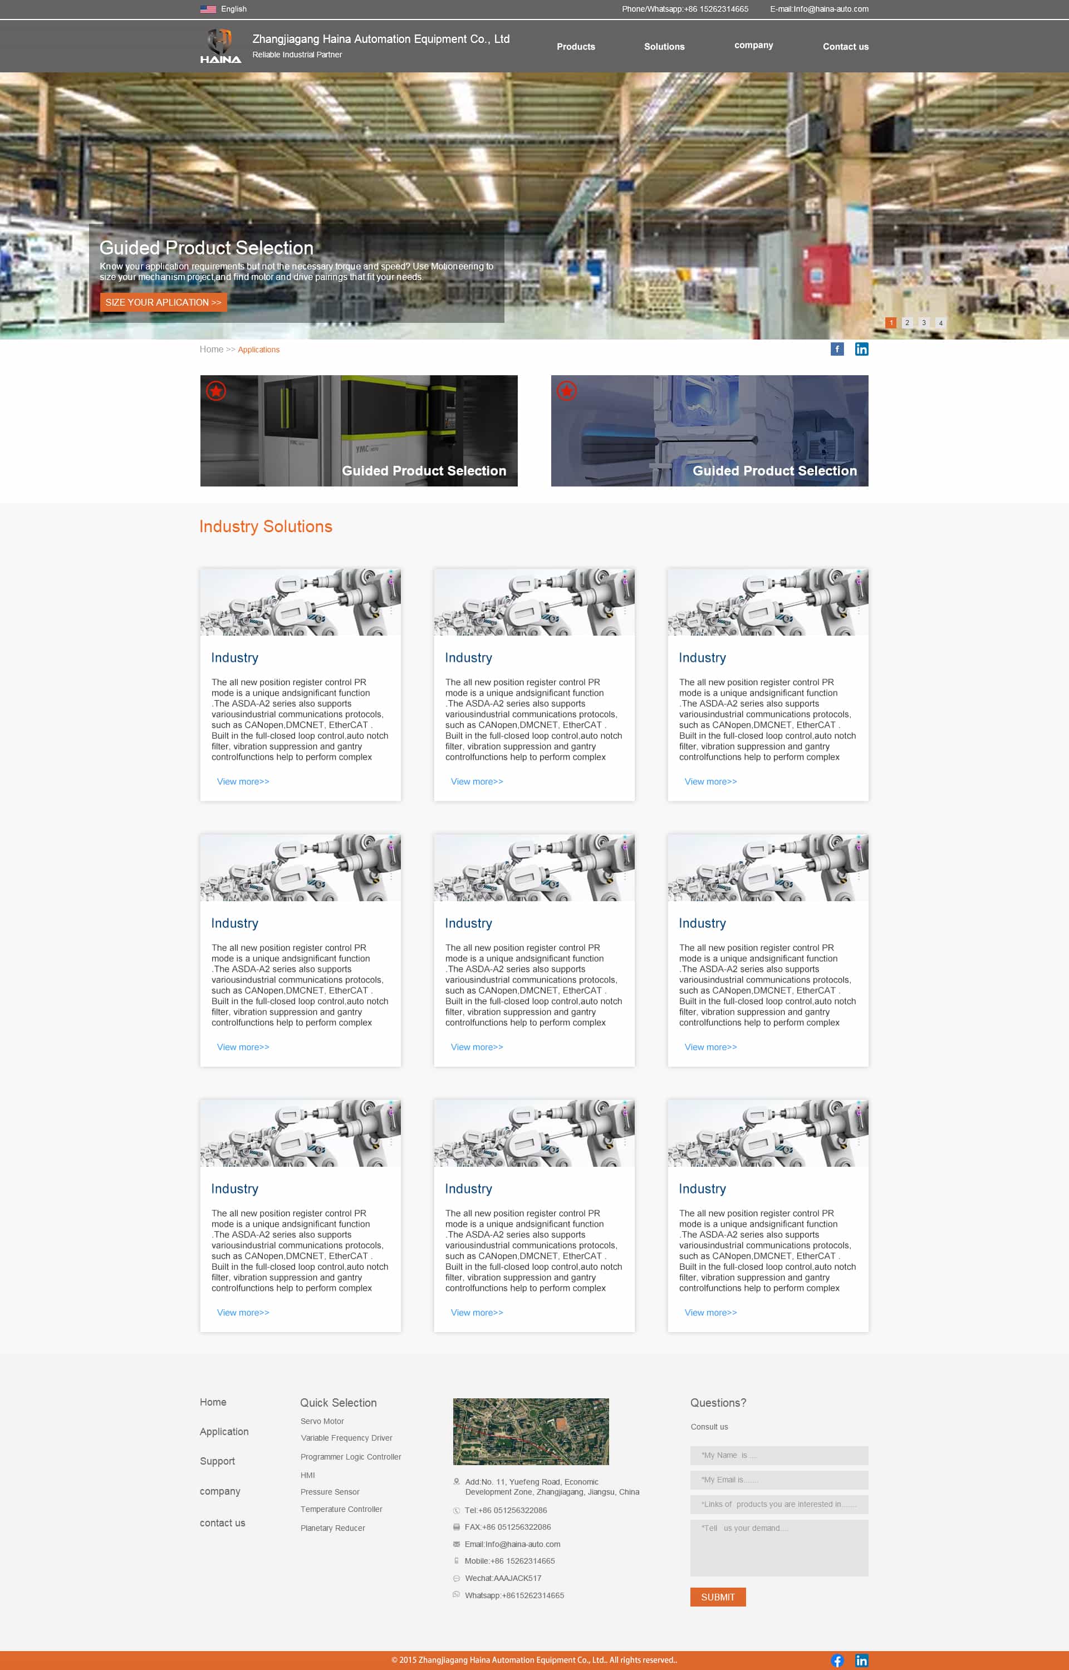The width and height of the screenshot is (1069, 1670).
Task: Click the HAINA company logo
Action: [220, 46]
